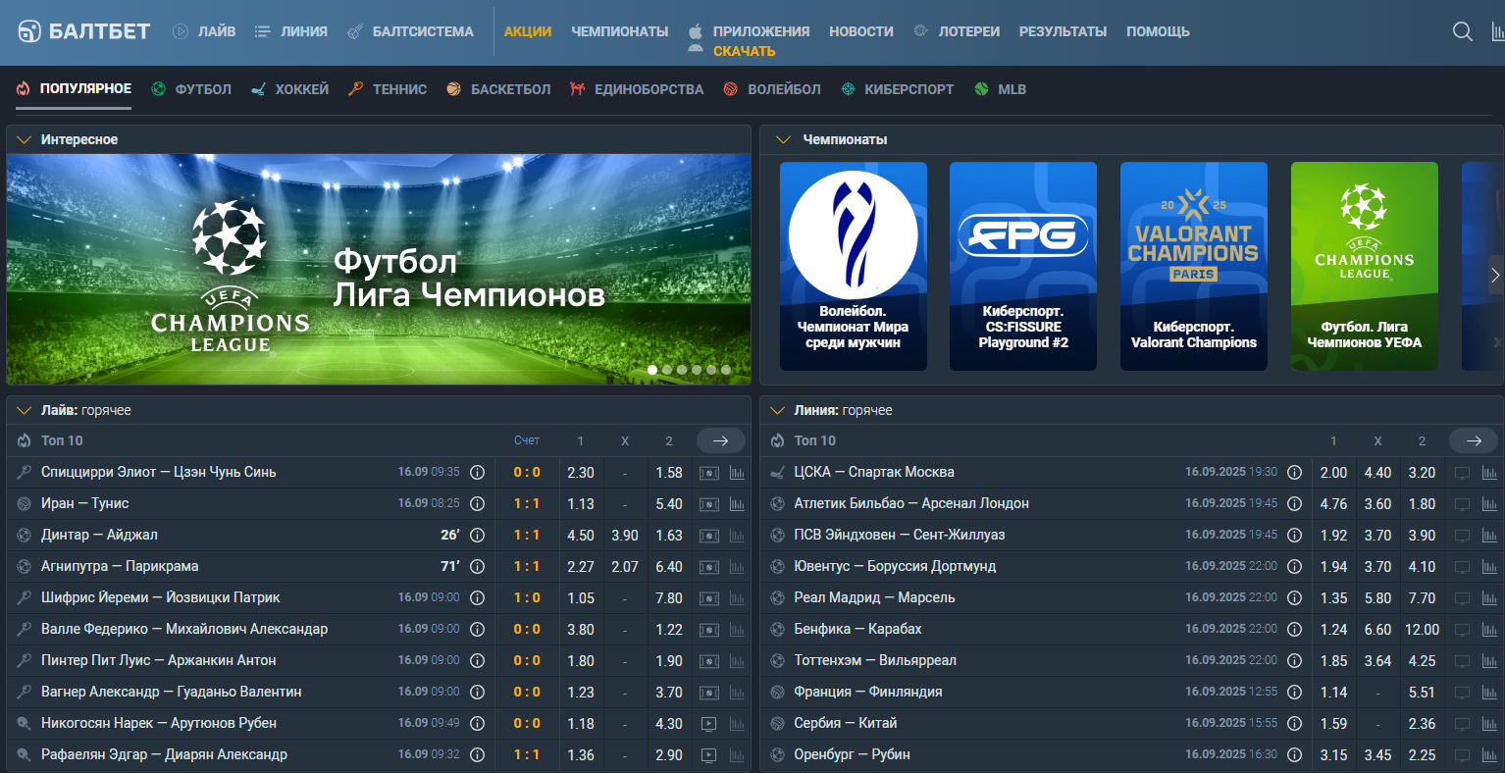Open the Линия menu item
Viewport: 1505px width, 773px height.
point(290,31)
